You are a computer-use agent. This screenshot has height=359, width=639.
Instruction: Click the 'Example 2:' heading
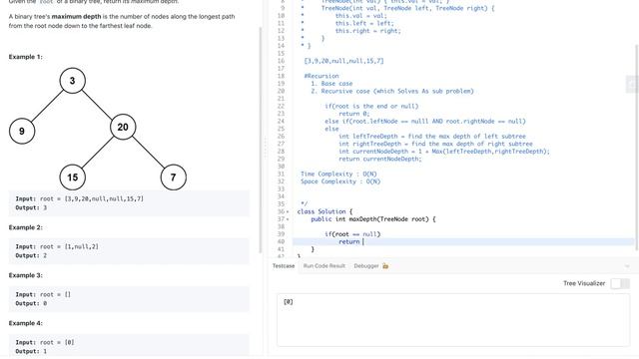point(25,227)
